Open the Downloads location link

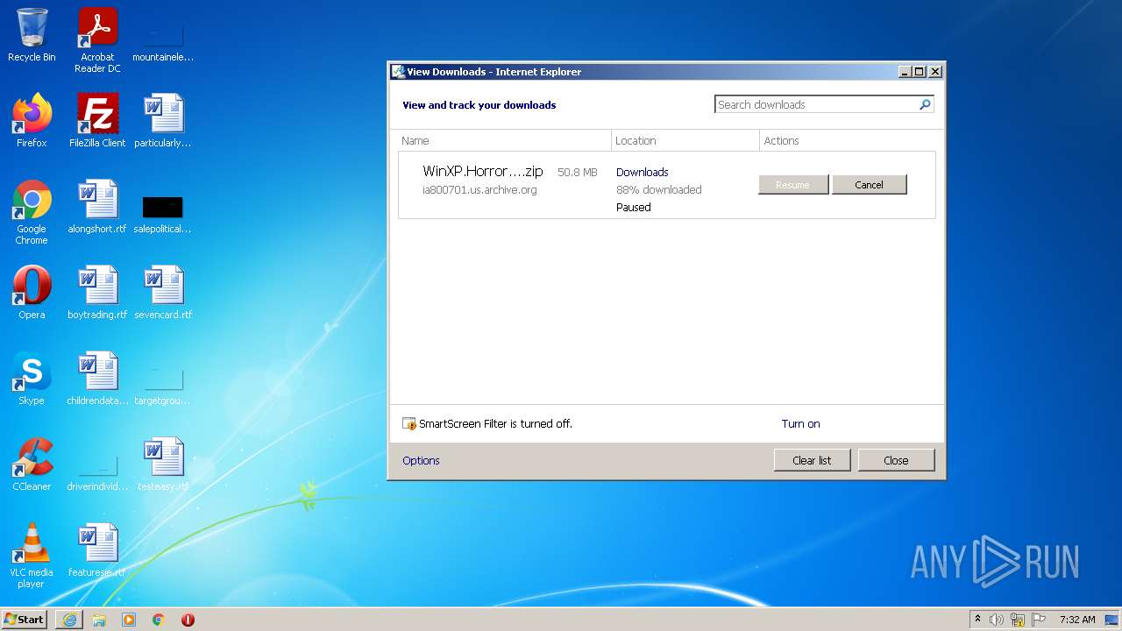(x=642, y=173)
